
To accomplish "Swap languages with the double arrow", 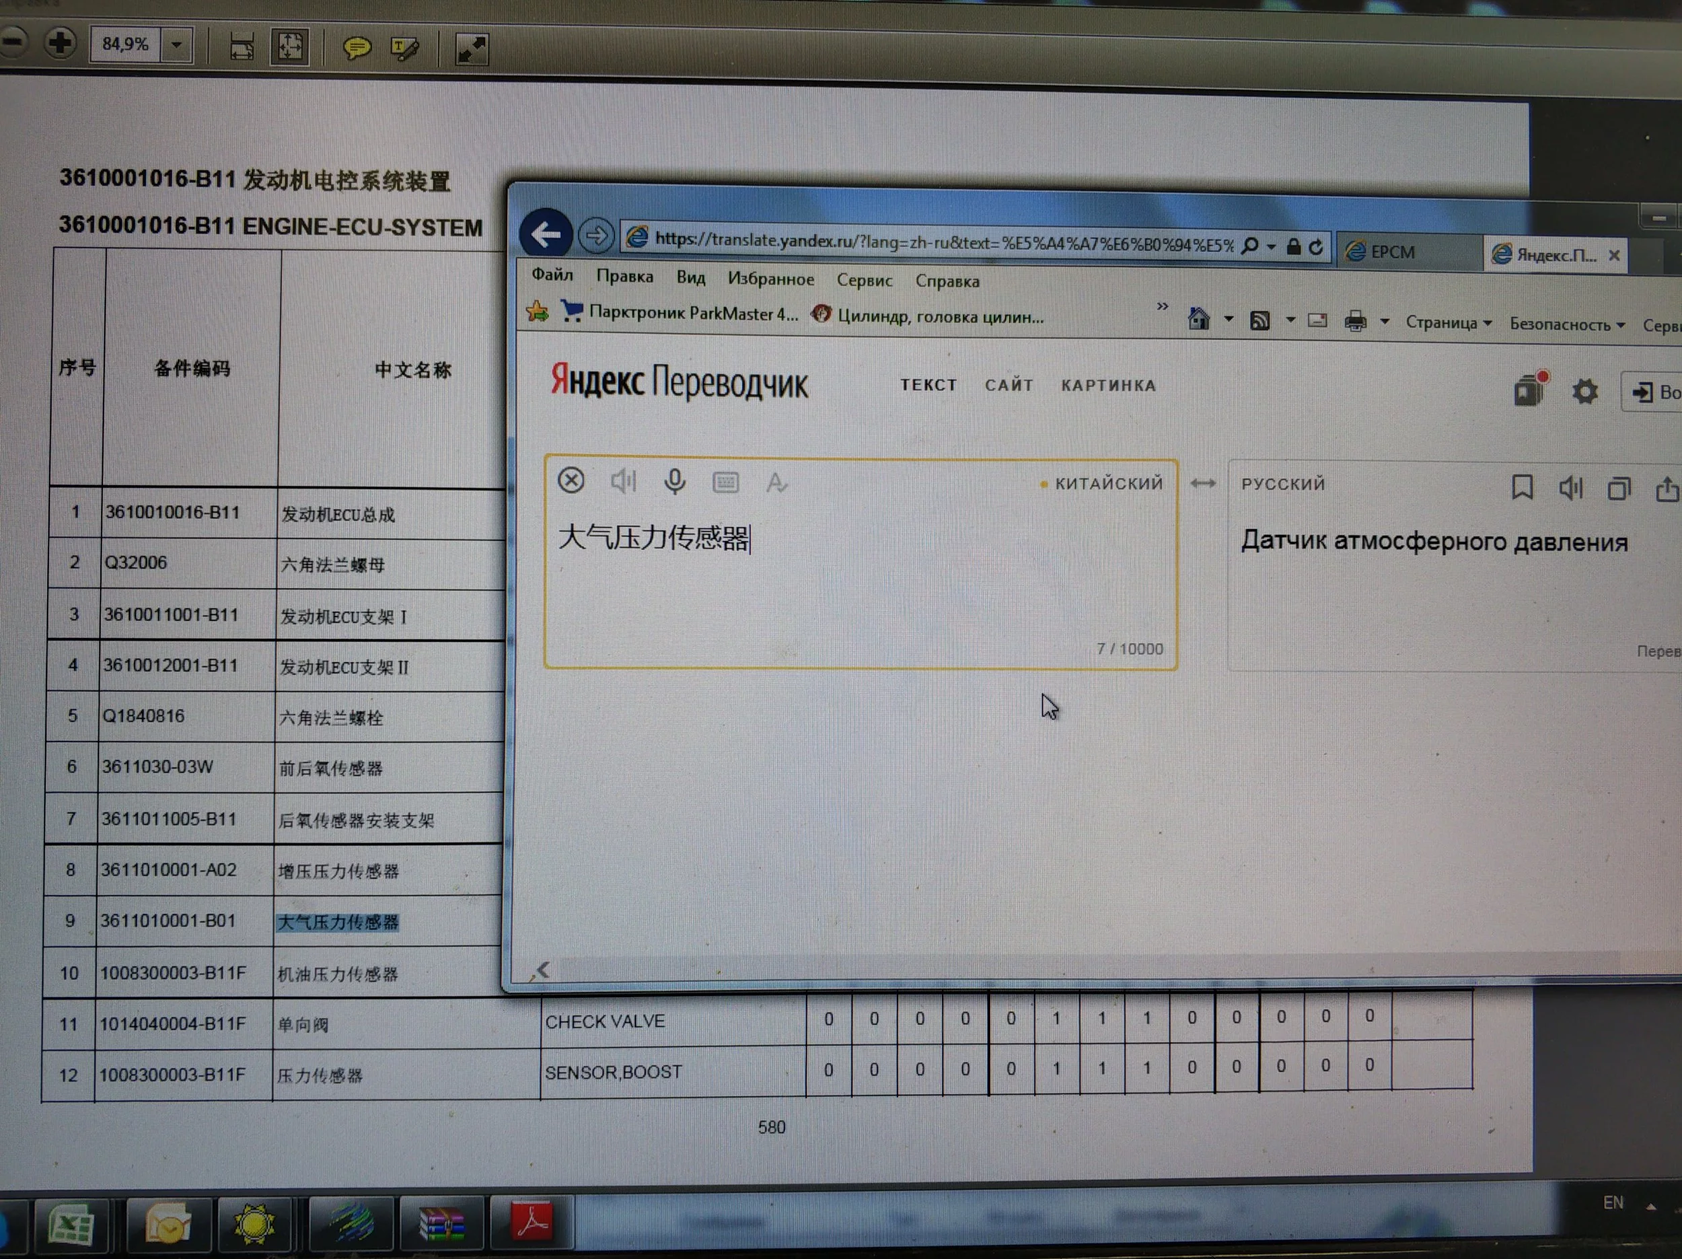I will [x=1203, y=484].
